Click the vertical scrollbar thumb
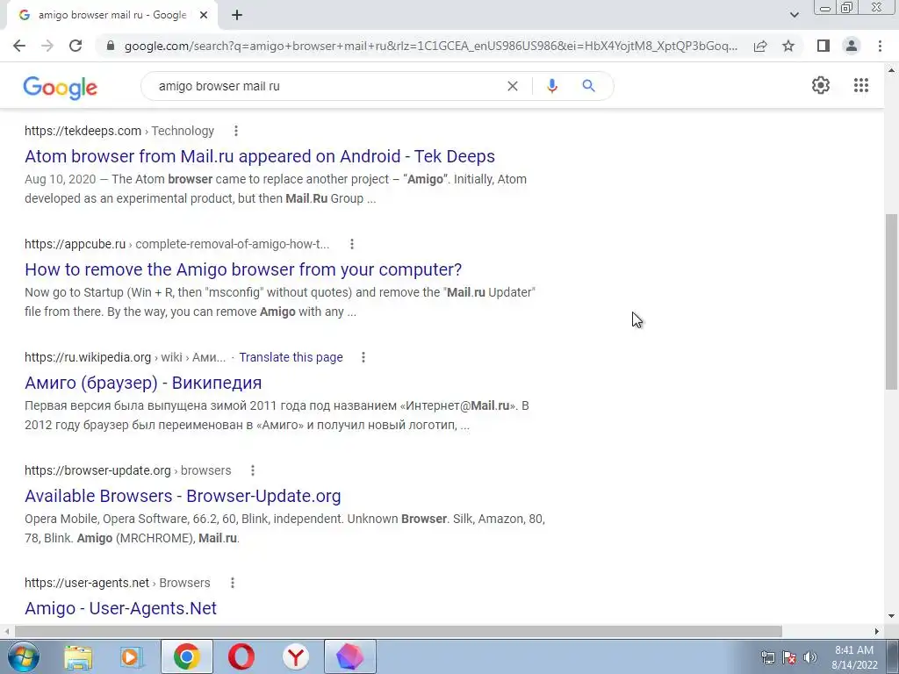This screenshot has height=674, width=899. (x=891, y=302)
